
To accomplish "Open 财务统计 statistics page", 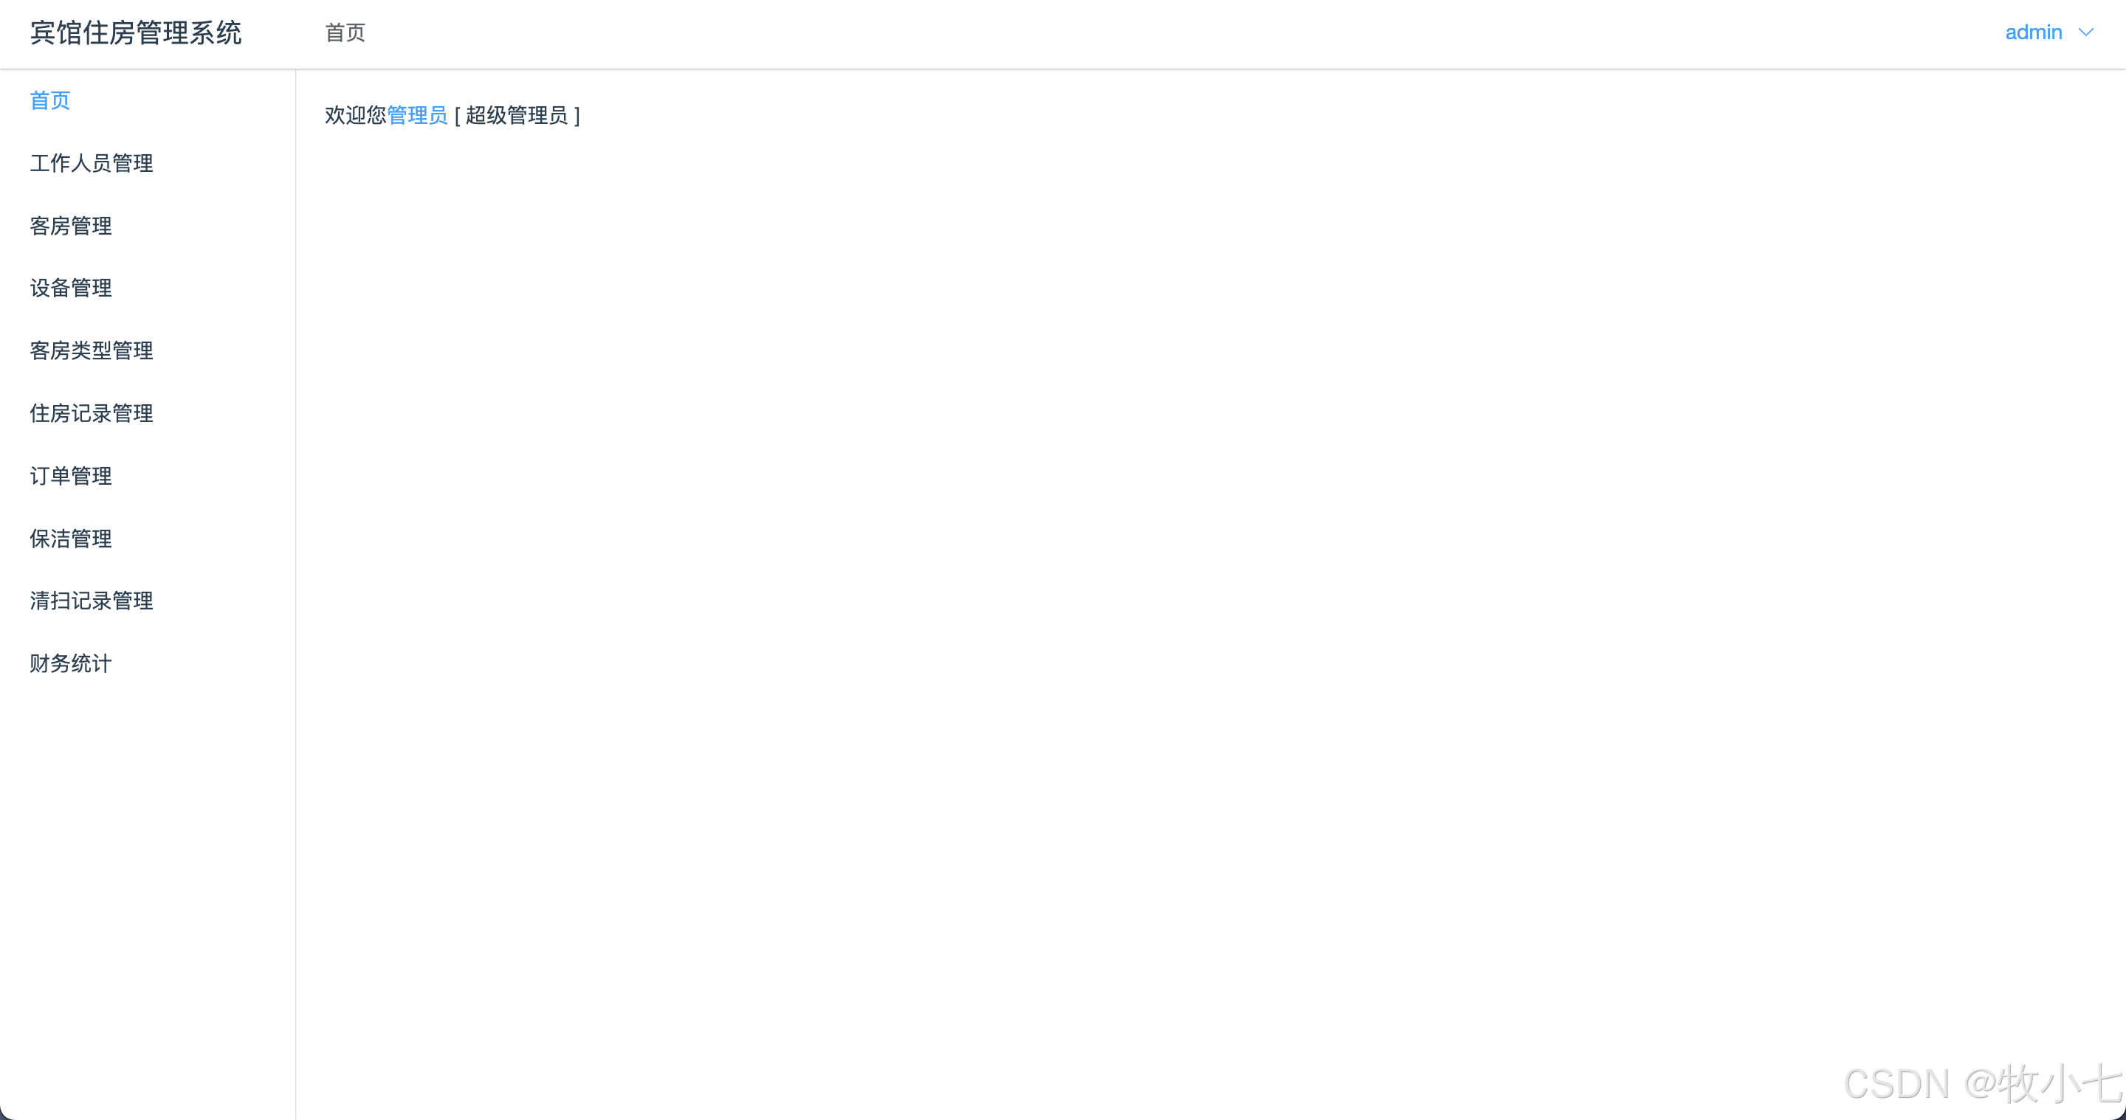I will coord(71,663).
